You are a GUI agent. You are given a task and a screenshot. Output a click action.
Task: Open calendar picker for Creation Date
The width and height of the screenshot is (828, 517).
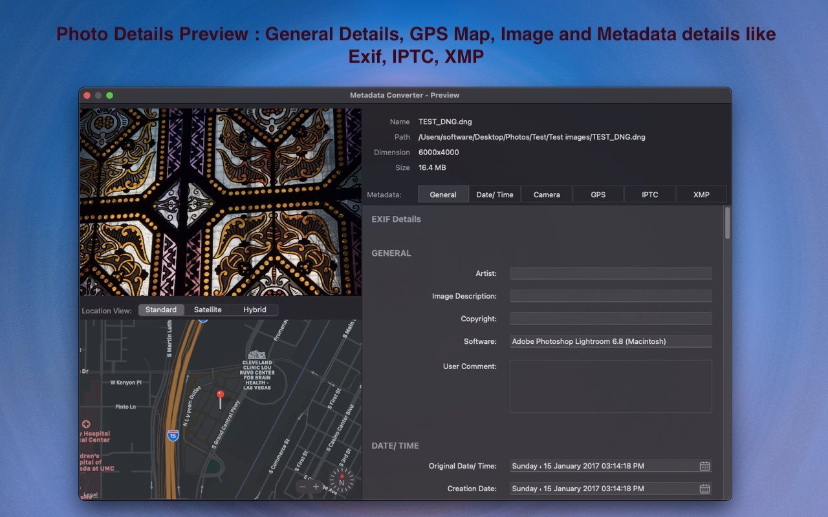[x=705, y=489]
